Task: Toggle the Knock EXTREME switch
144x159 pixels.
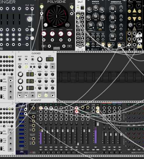Action: 94,31
